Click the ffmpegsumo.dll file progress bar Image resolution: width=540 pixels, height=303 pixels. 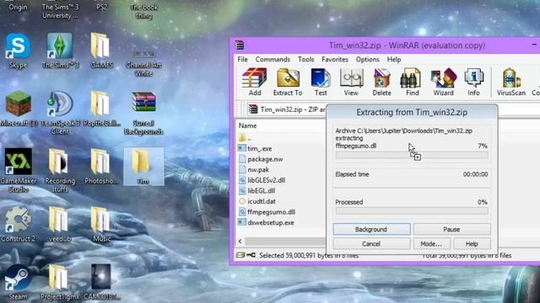click(x=412, y=155)
